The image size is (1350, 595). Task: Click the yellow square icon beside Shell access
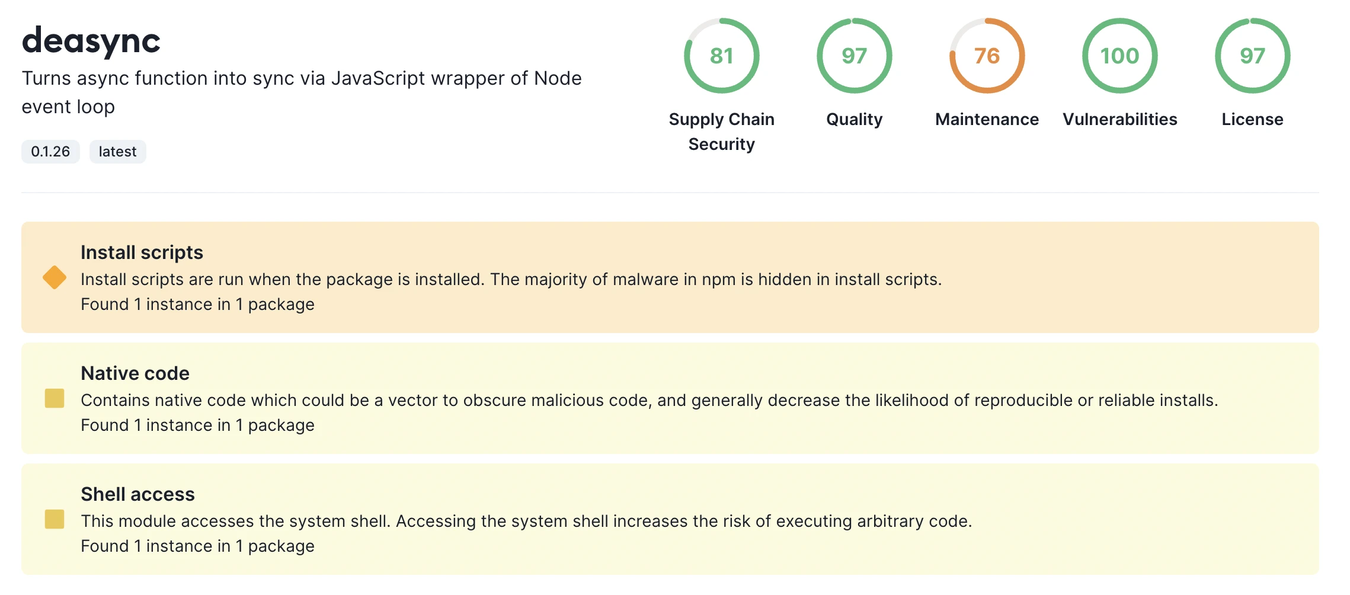pyautogui.click(x=53, y=520)
